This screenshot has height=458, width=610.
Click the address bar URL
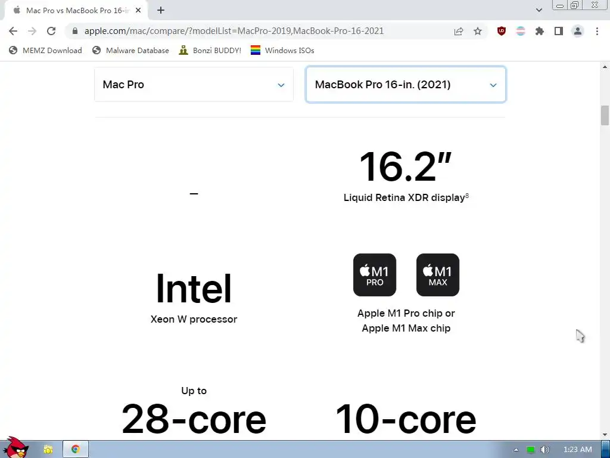(x=234, y=31)
